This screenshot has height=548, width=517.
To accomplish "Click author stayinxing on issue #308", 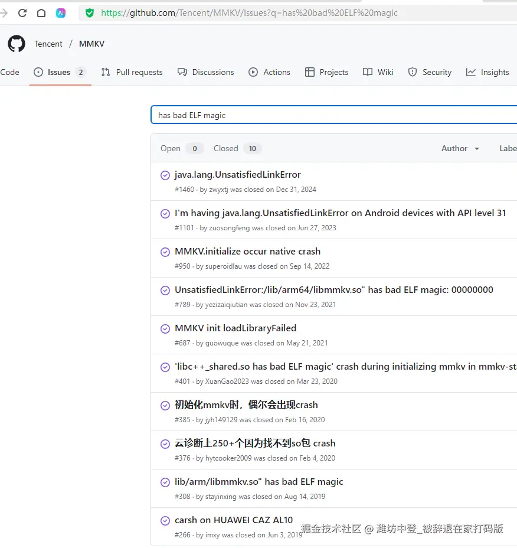I will [221, 497].
